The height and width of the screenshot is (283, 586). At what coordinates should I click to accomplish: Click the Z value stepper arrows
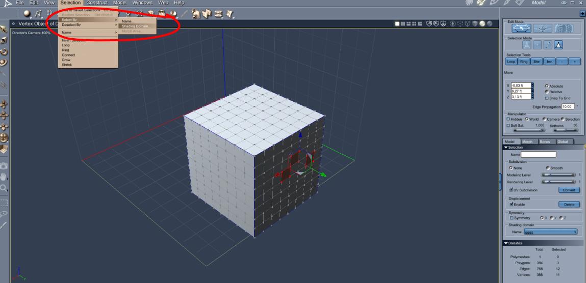(532, 97)
